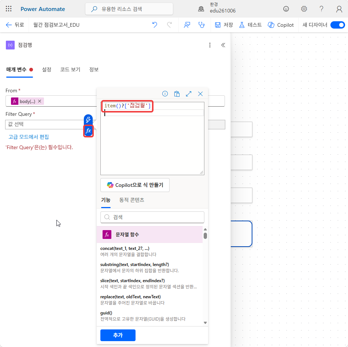Open the app launcher waffle icon

click(9, 9)
